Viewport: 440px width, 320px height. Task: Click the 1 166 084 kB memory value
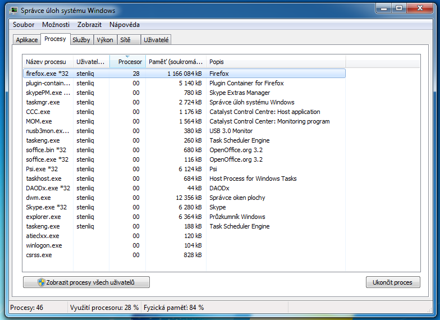184,74
